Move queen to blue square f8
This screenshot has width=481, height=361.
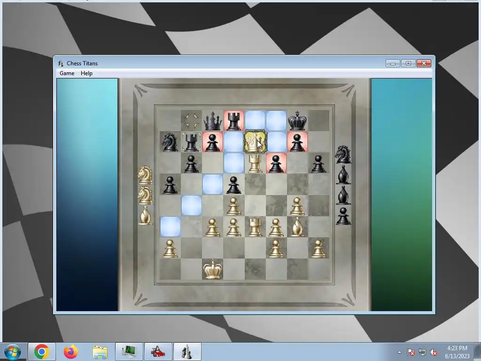point(276,121)
